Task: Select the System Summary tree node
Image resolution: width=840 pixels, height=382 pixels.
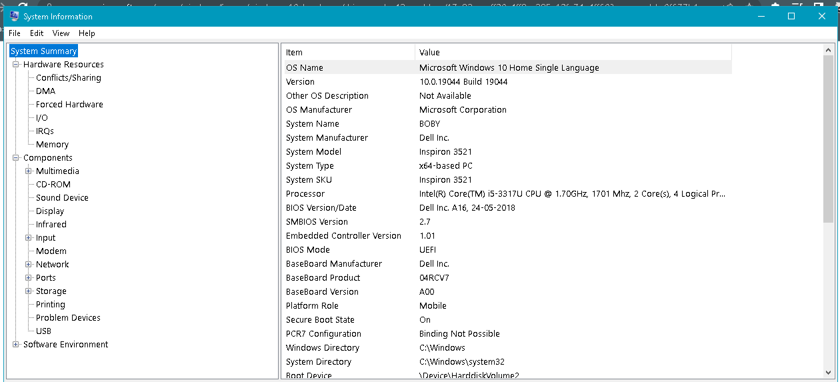Action: (x=44, y=51)
